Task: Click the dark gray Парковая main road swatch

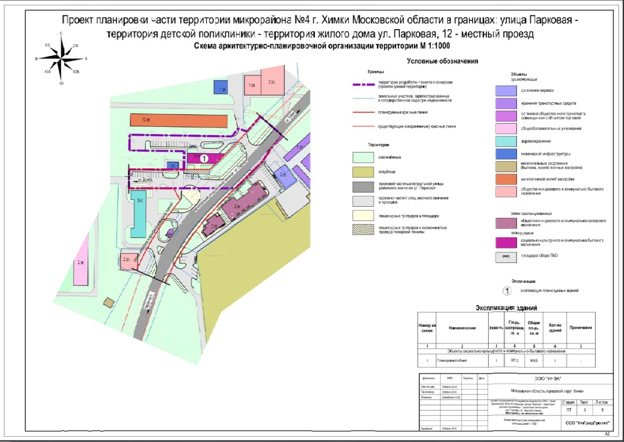Action: [x=363, y=186]
